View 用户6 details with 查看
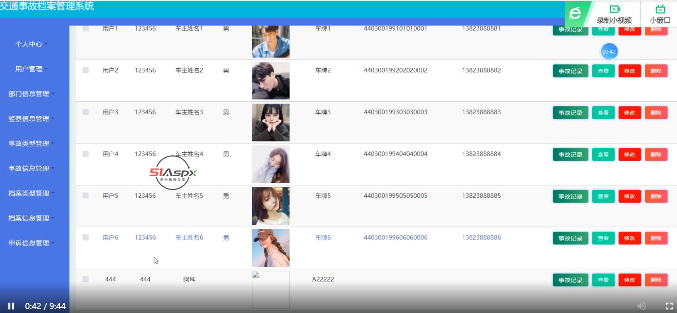The height and width of the screenshot is (313, 677). click(603, 238)
